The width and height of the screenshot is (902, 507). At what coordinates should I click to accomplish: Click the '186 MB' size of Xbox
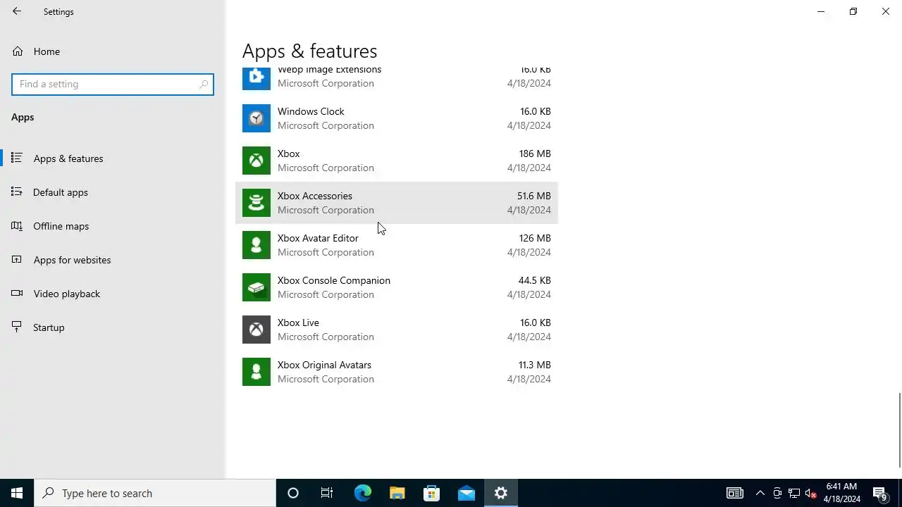pos(535,154)
